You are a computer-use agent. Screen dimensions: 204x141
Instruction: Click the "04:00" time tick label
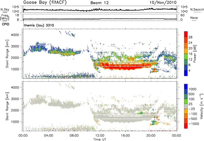(49, 136)
